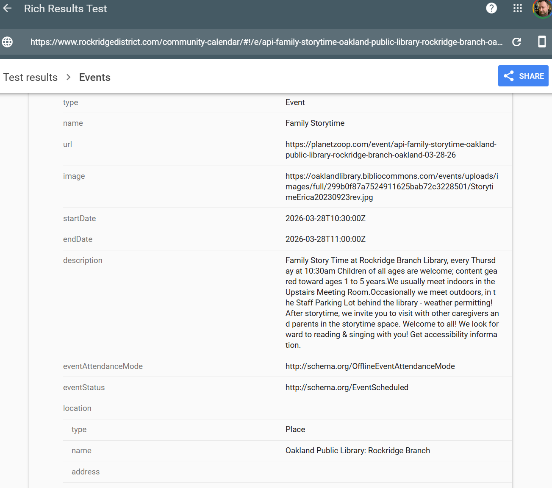Select the EventScheduled eventStatus row
This screenshot has width=552, height=488.
point(347,387)
